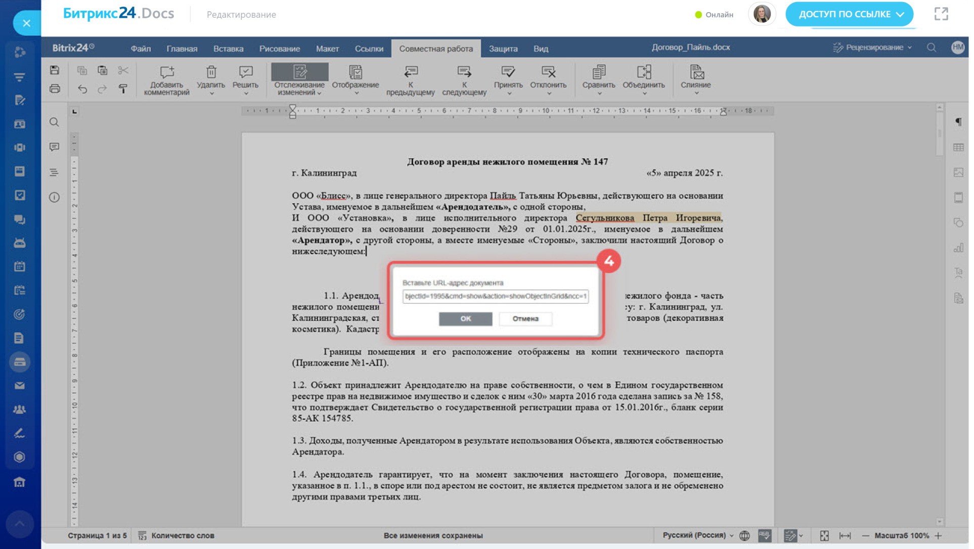The image size is (974, 549).
Task: Click the Merge (Объединить) documents icon
Action: click(643, 72)
